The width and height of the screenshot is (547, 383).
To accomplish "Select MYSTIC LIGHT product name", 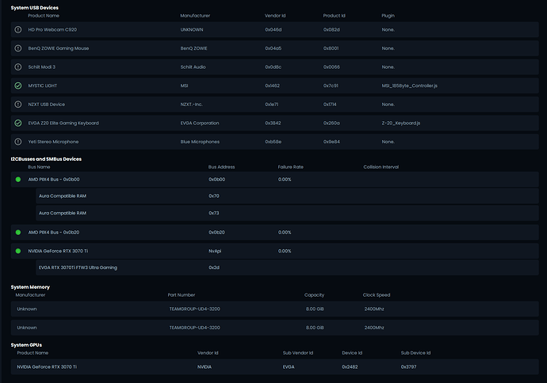I will click(x=42, y=85).
